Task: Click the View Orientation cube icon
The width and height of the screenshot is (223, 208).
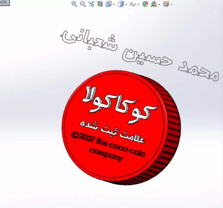Action: pos(108,4)
